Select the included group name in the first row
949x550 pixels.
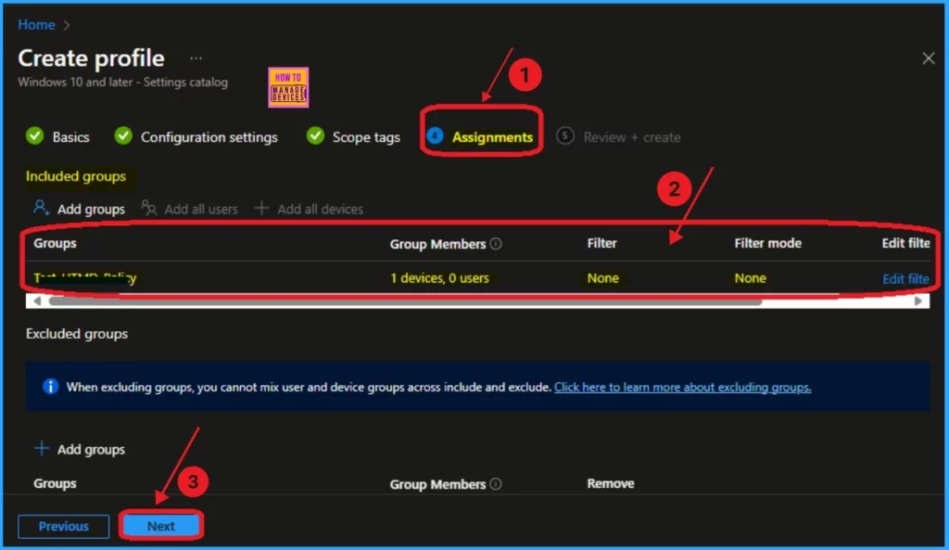click(84, 278)
